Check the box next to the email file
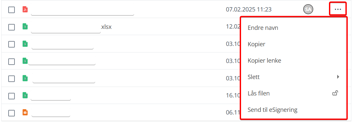 click(12, 113)
